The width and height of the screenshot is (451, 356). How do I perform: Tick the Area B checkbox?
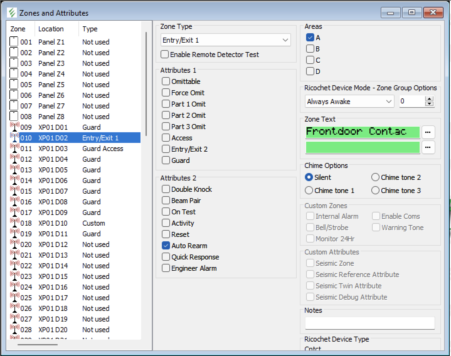click(310, 49)
